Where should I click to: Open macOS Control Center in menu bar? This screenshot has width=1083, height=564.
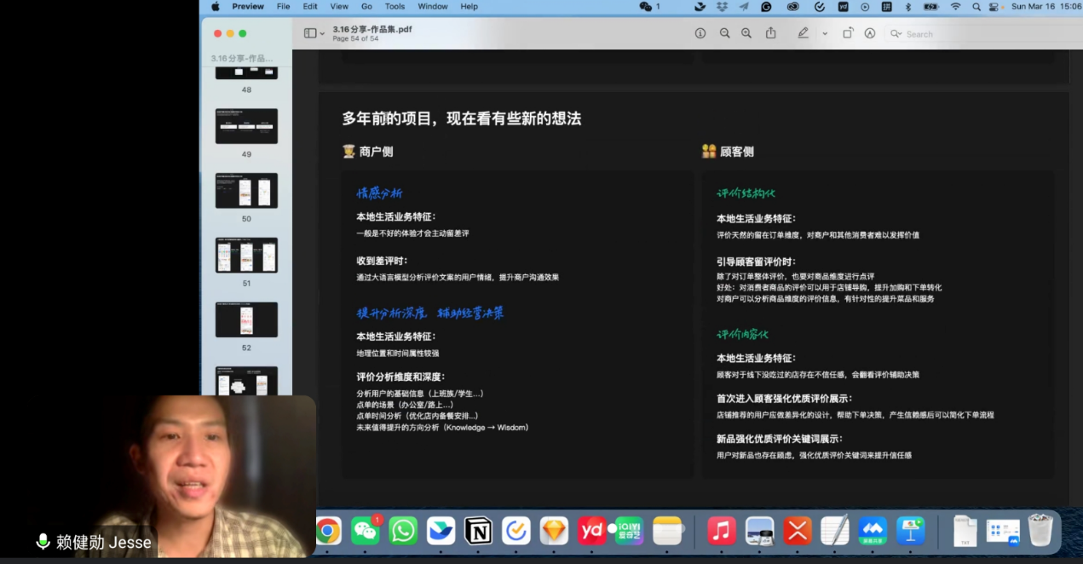coord(994,6)
